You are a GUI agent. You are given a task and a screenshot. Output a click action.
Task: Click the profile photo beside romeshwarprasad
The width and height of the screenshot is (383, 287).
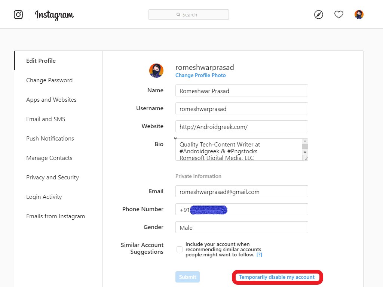pos(156,71)
